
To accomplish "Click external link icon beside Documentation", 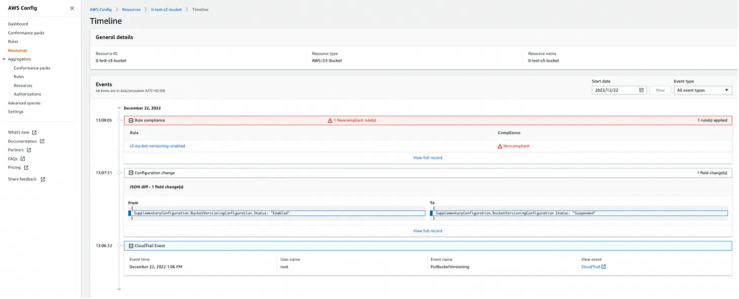I will coord(42,141).
